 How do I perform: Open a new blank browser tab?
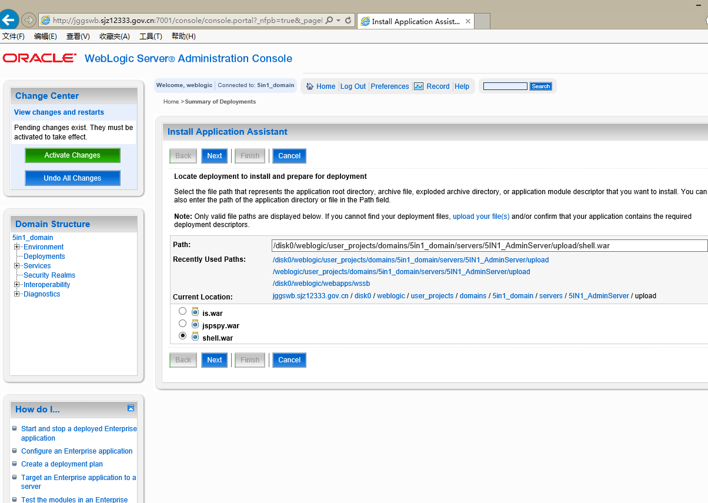click(482, 22)
